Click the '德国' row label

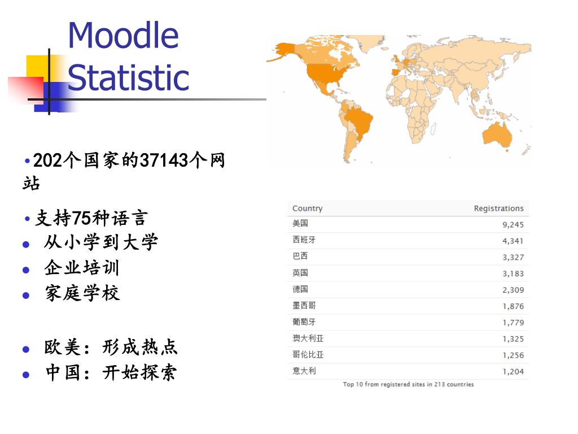coord(300,289)
